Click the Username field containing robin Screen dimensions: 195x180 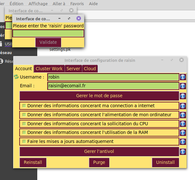[x=113, y=77]
